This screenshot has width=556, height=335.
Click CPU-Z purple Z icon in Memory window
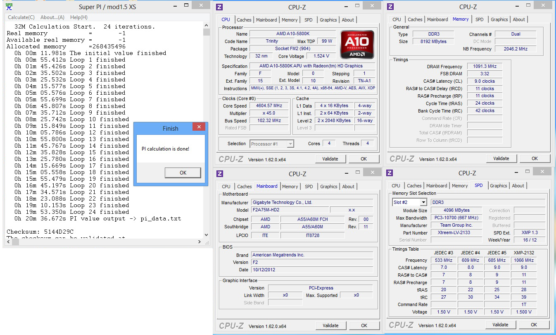[x=390, y=7]
